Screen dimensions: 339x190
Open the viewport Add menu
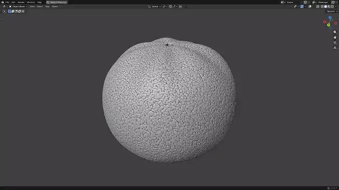click(x=47, y=6)
